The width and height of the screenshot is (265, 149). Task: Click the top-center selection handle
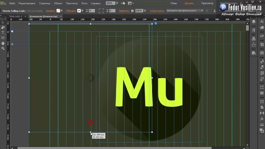click(x=91, y=24)
